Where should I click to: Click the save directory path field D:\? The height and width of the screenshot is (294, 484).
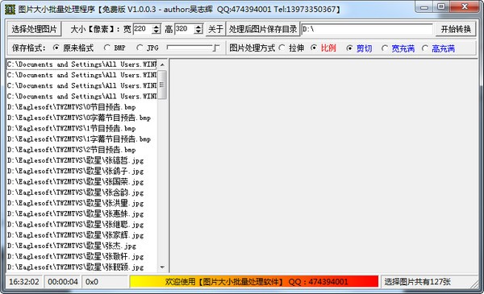coord(367,29)
